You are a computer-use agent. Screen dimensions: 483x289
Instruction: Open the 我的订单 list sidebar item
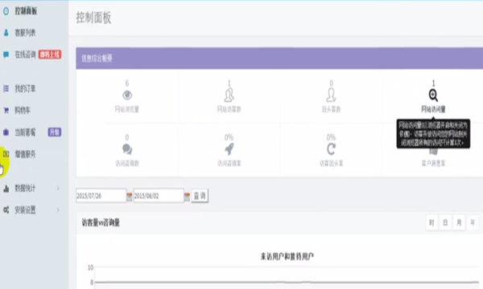(25, 89)
